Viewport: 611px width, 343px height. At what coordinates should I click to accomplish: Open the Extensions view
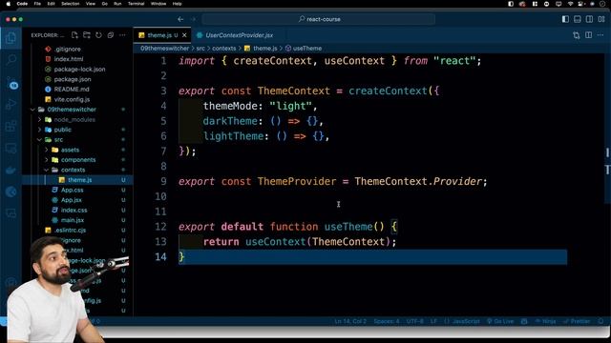[11, 126]
